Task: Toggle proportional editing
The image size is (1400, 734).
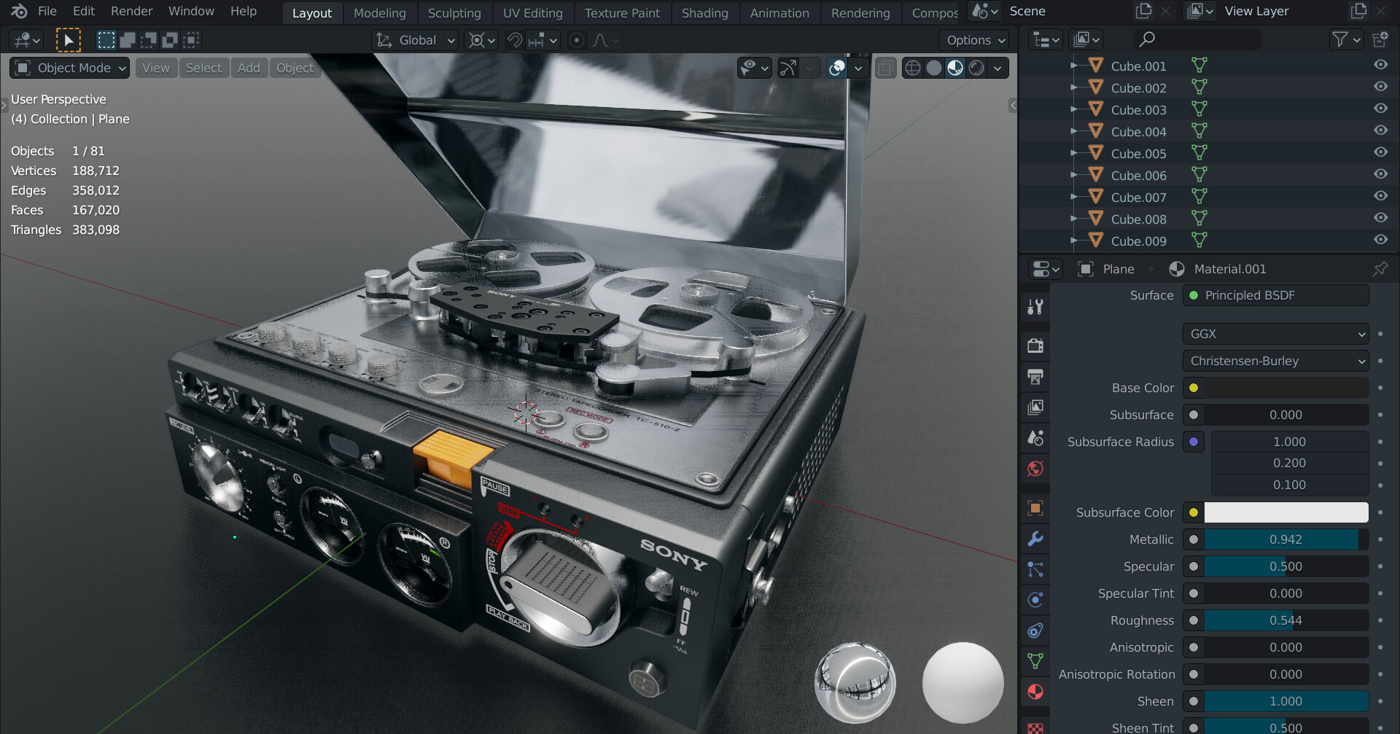Action: click(576, 40)
